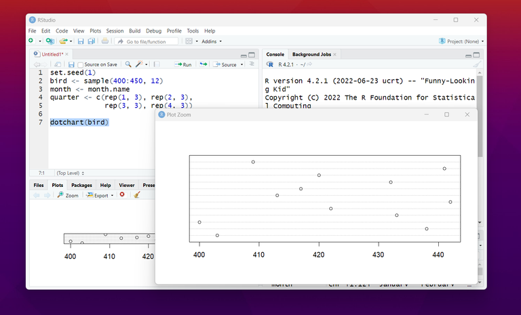Click the workspace panes grid icon
This screenshot has height=315, width=521.
[189, 41]
